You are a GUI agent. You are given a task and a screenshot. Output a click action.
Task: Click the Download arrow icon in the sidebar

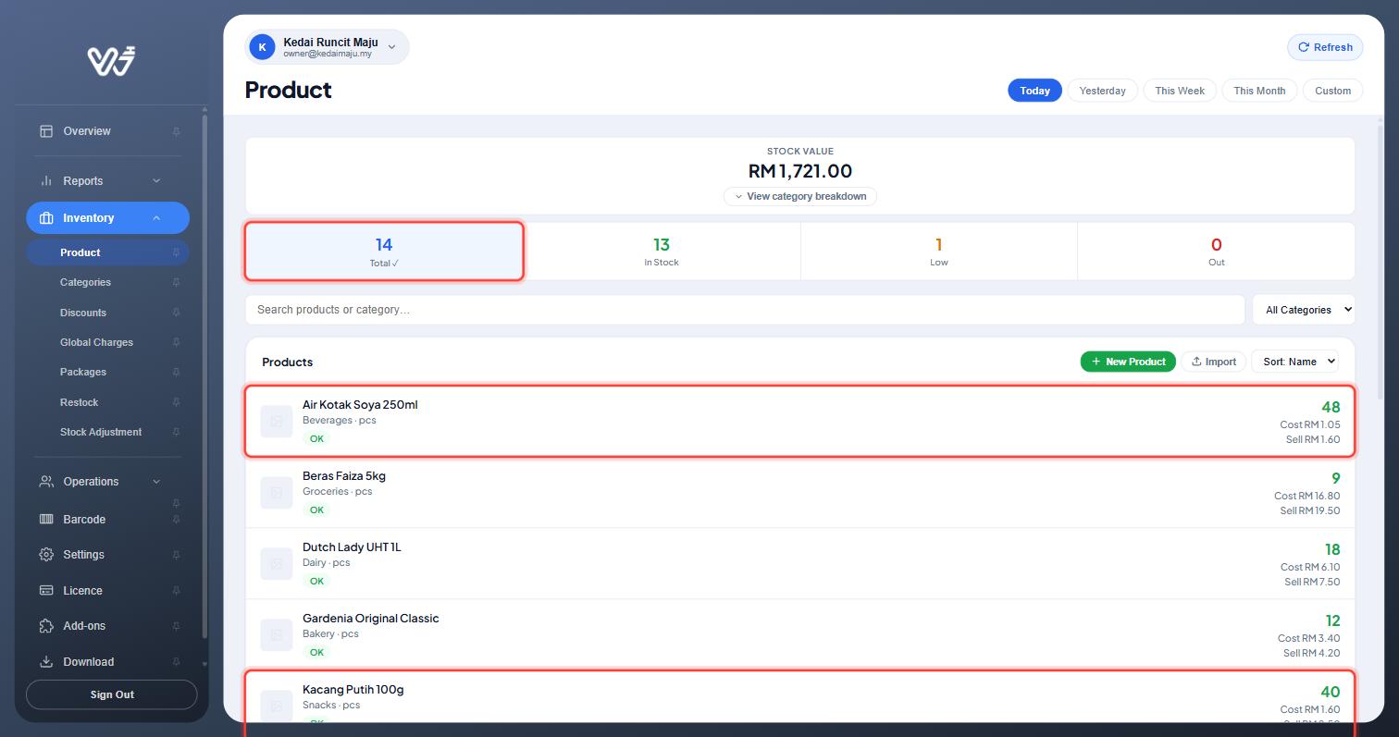(46, 662)
